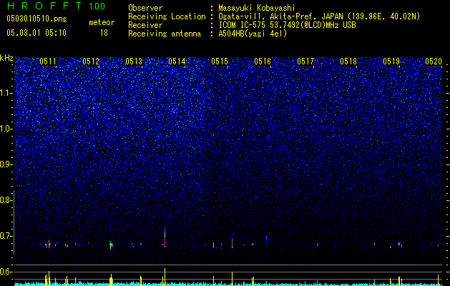Viewport: 450px width, 286px height.
Task: Click the HROFFT 1.0.0 title text
Action: tap(56, 6)
